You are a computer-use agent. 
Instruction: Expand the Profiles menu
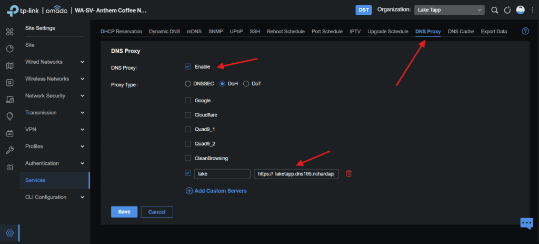55,147
